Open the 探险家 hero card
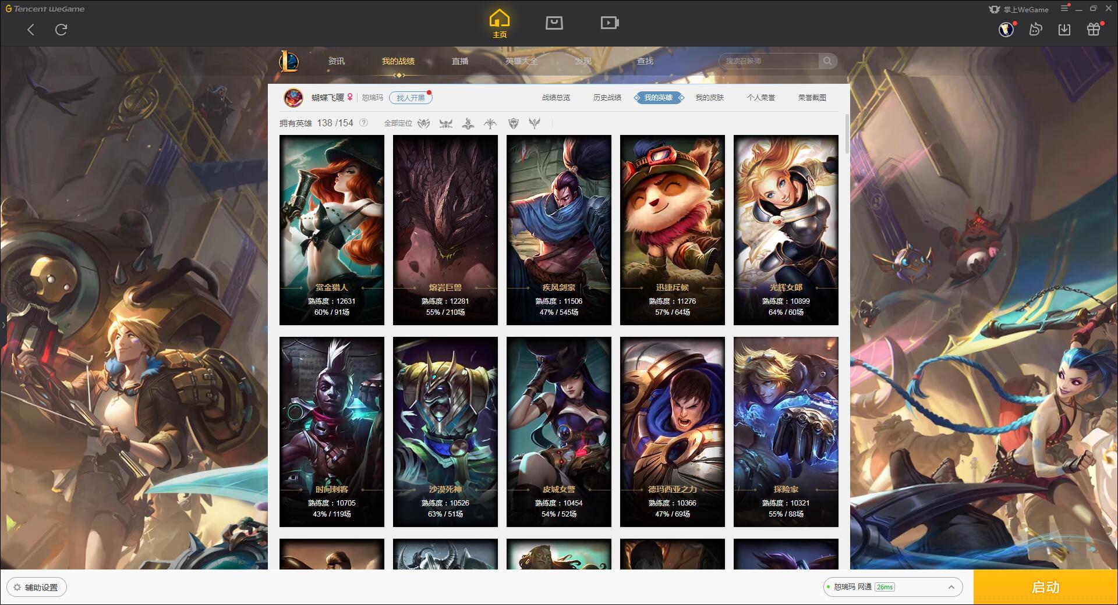Image resolution: width=1118 pixels, height=605 pixels. (786, 432)
